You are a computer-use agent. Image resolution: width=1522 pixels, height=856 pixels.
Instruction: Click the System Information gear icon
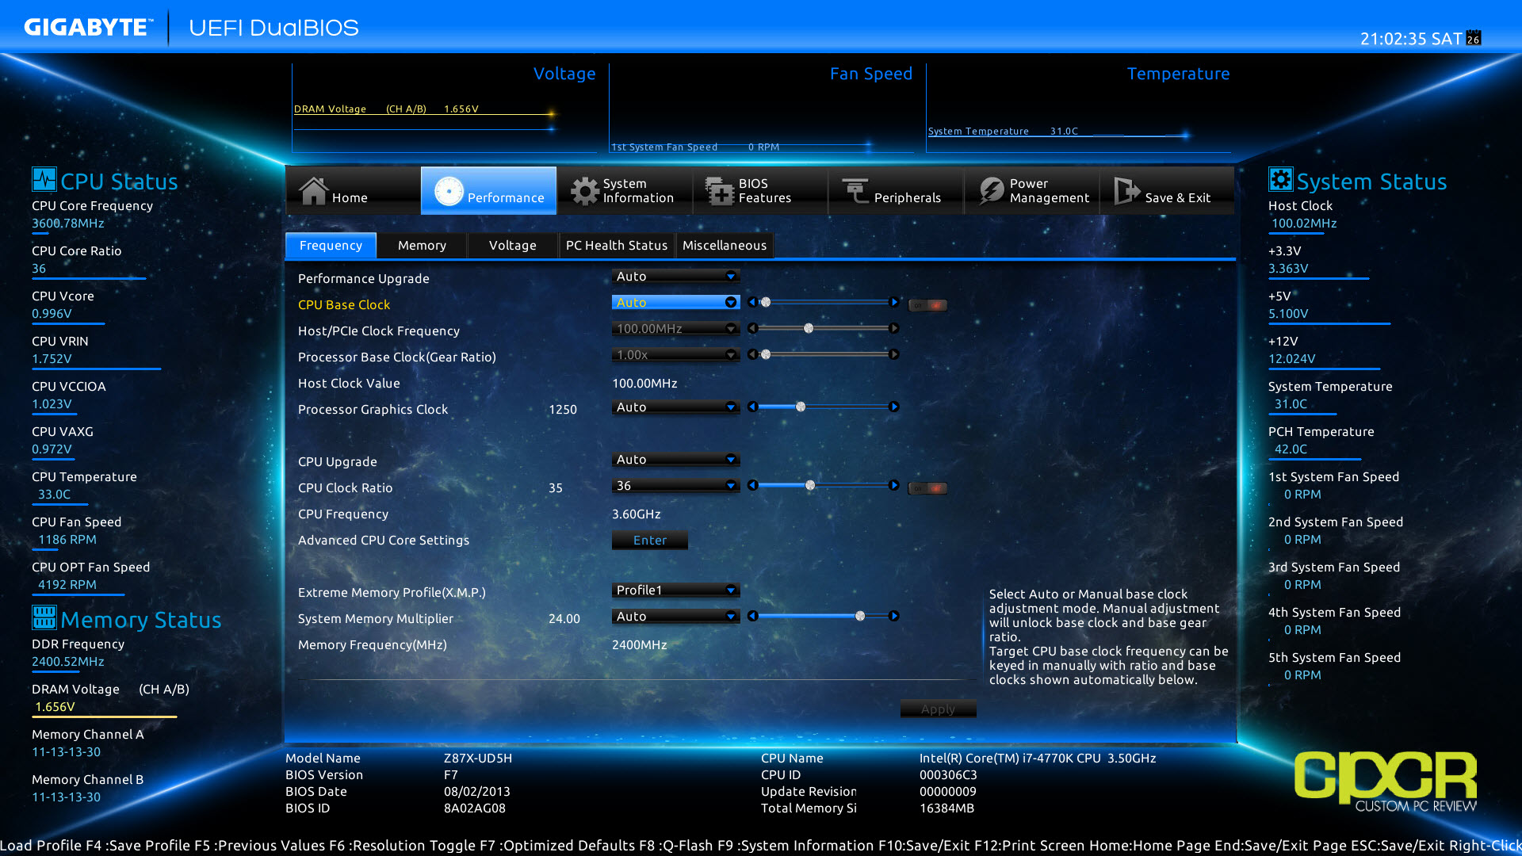pos(585,191)
